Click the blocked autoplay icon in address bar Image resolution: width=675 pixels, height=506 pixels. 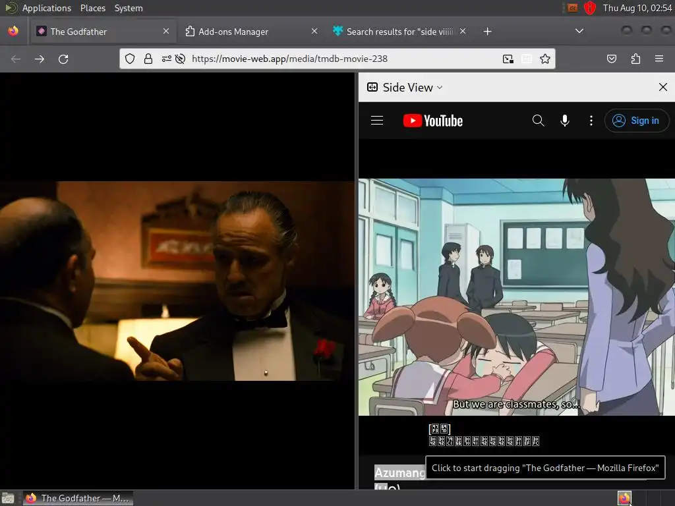(181, 59)
